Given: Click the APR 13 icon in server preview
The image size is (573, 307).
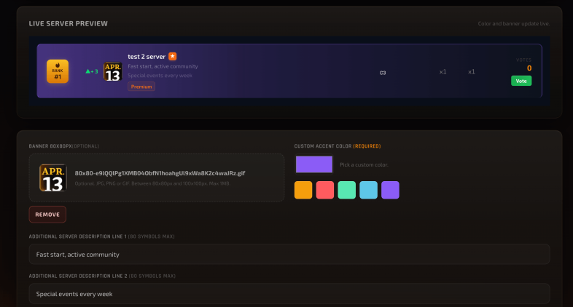Looking at the screenshot, I should click(x=112, y=71).
